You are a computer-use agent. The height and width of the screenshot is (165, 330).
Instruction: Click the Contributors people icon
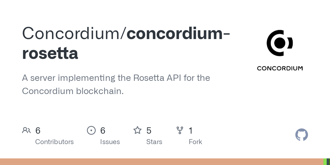(26, 130)
